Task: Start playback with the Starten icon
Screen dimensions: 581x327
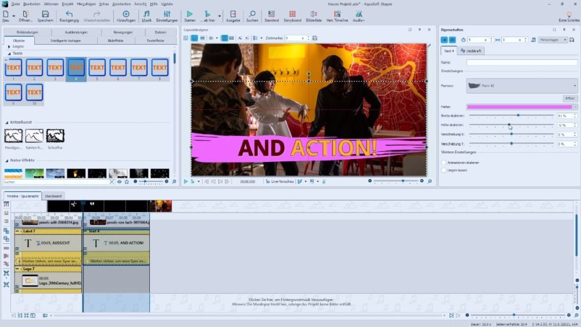Action: click(x=189, y=14)
